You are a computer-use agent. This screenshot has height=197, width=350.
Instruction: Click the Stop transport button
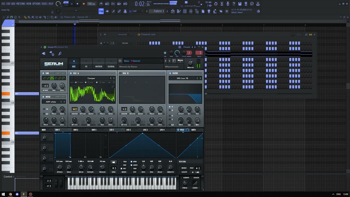point(77,4)
